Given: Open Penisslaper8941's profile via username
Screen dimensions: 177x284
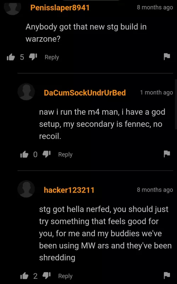Looking at the screenshot, I should pyautogui.click(x=60, y=7).
